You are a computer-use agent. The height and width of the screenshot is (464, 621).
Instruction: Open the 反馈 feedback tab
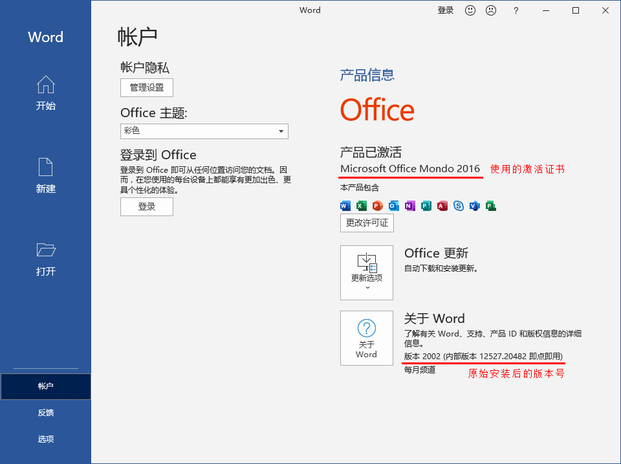(45, 412)
